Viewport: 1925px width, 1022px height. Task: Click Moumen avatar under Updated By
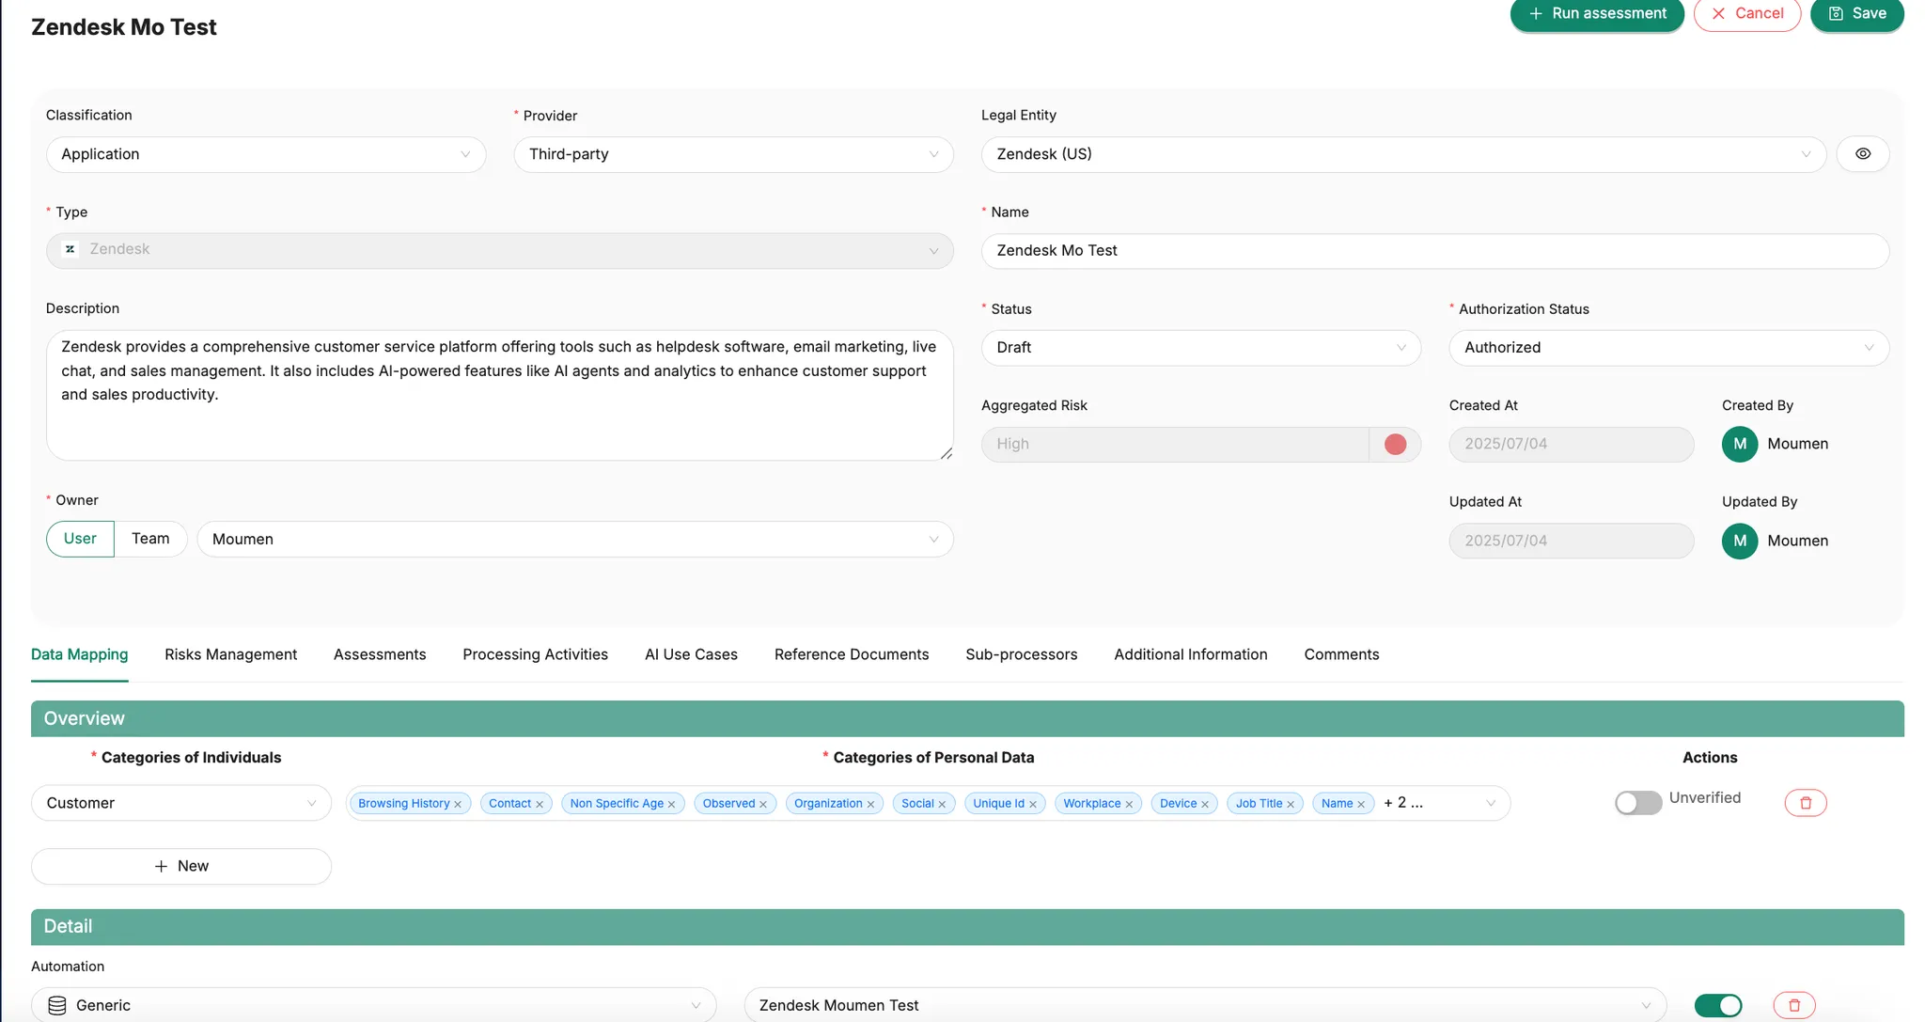click(x=1740, y=541)
